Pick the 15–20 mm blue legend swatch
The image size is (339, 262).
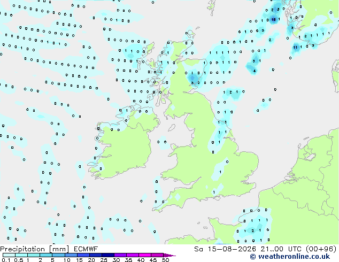[83, 255]
